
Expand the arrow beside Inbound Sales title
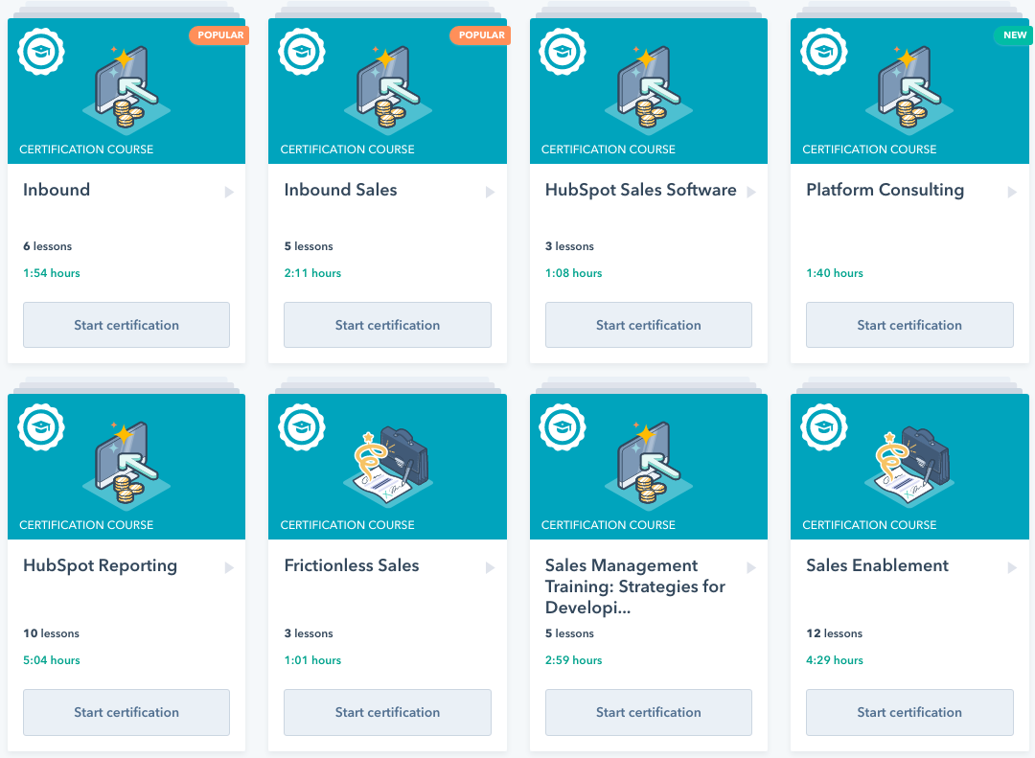[x=490, y=192]
